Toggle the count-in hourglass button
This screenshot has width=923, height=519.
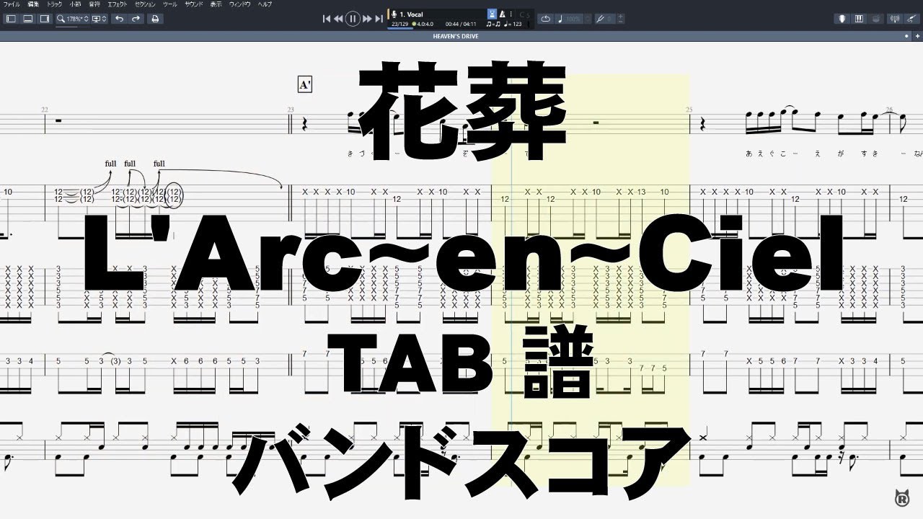point(492,14)
